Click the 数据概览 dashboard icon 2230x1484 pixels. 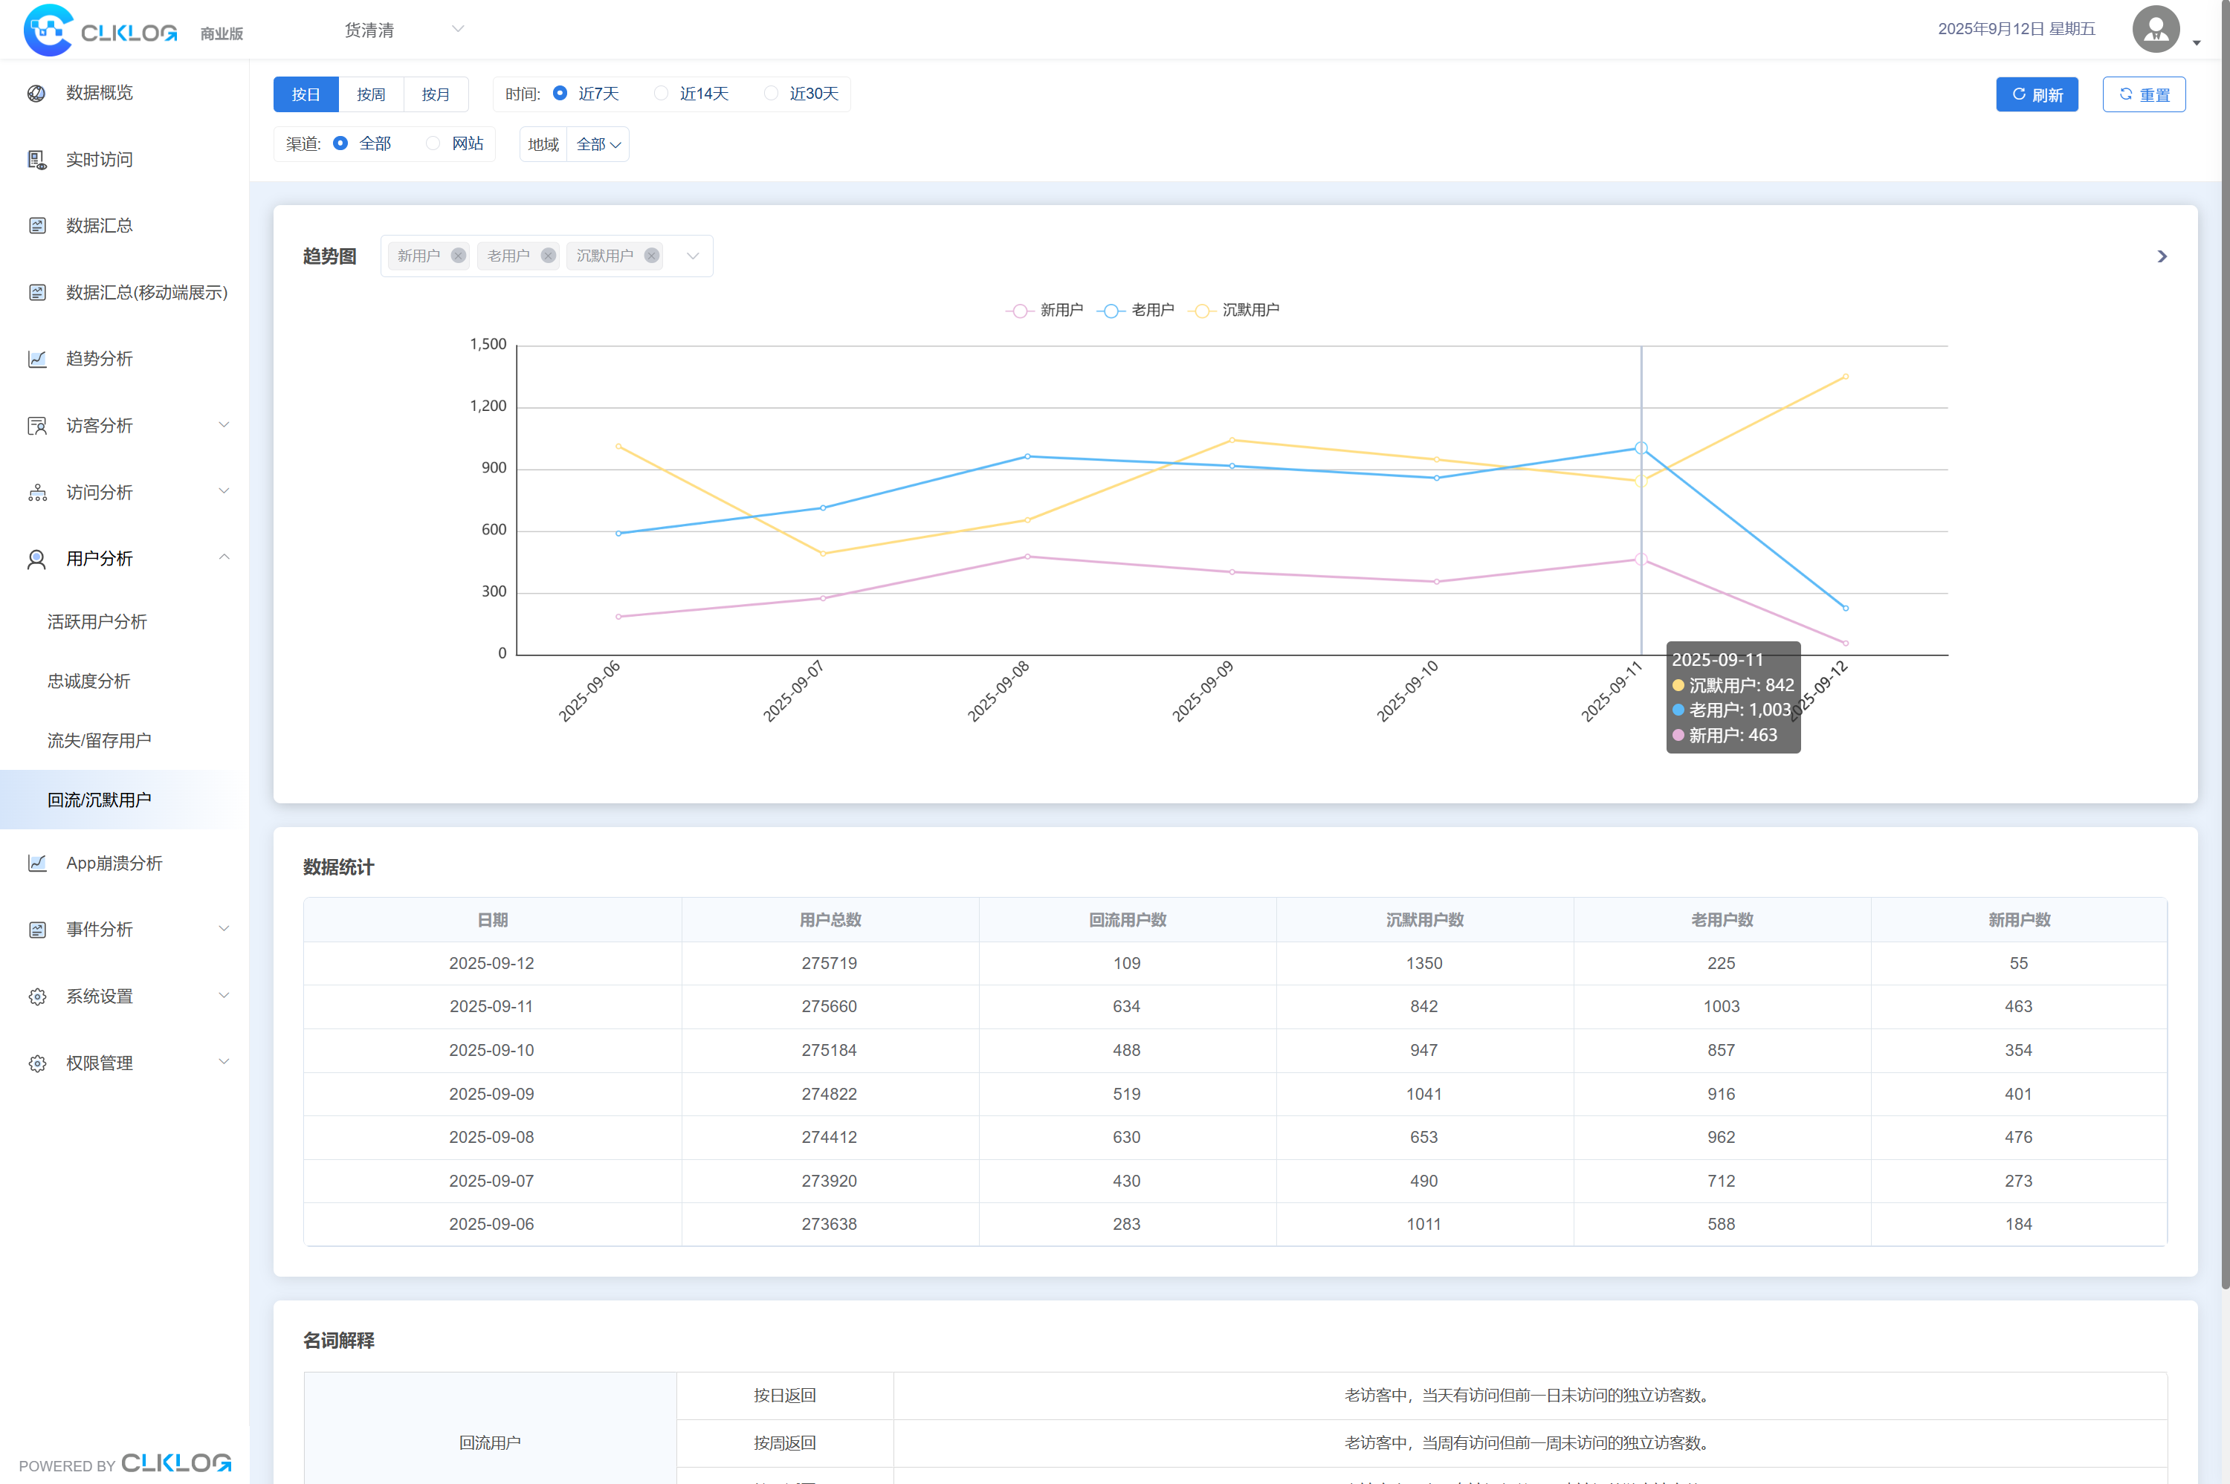coord(37,93)
